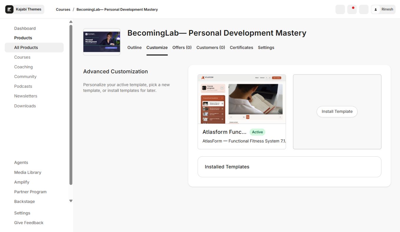Click the Install Template button
400x232 pixels.
tap(337, 112)
